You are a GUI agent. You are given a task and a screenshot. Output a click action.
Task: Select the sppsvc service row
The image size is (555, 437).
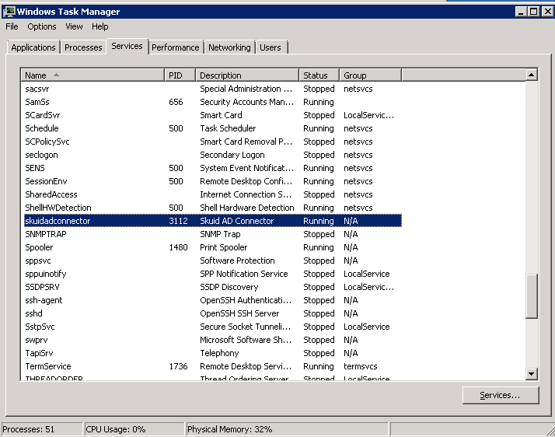tap(213, 260)
